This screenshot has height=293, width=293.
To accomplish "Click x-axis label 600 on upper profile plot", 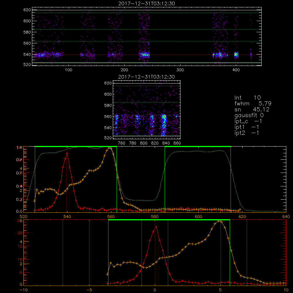I will pos(198,217).
